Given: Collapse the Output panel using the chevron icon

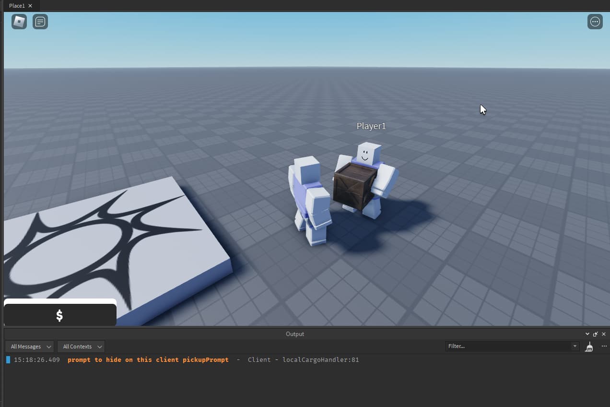Looking at the screenshot, I should coord(587,334).
